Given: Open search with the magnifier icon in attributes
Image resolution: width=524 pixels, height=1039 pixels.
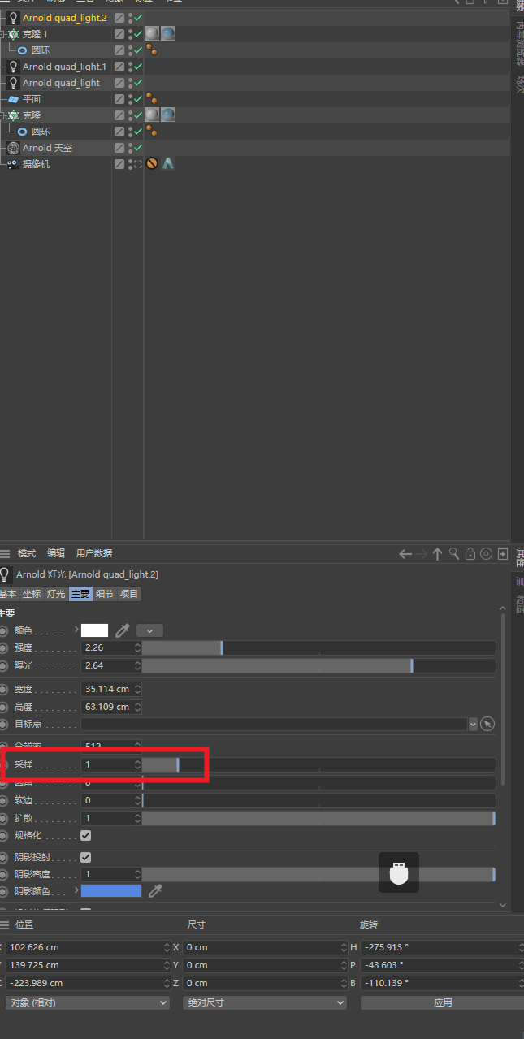Looking at the screenshot, I should [x=454, y=554].
